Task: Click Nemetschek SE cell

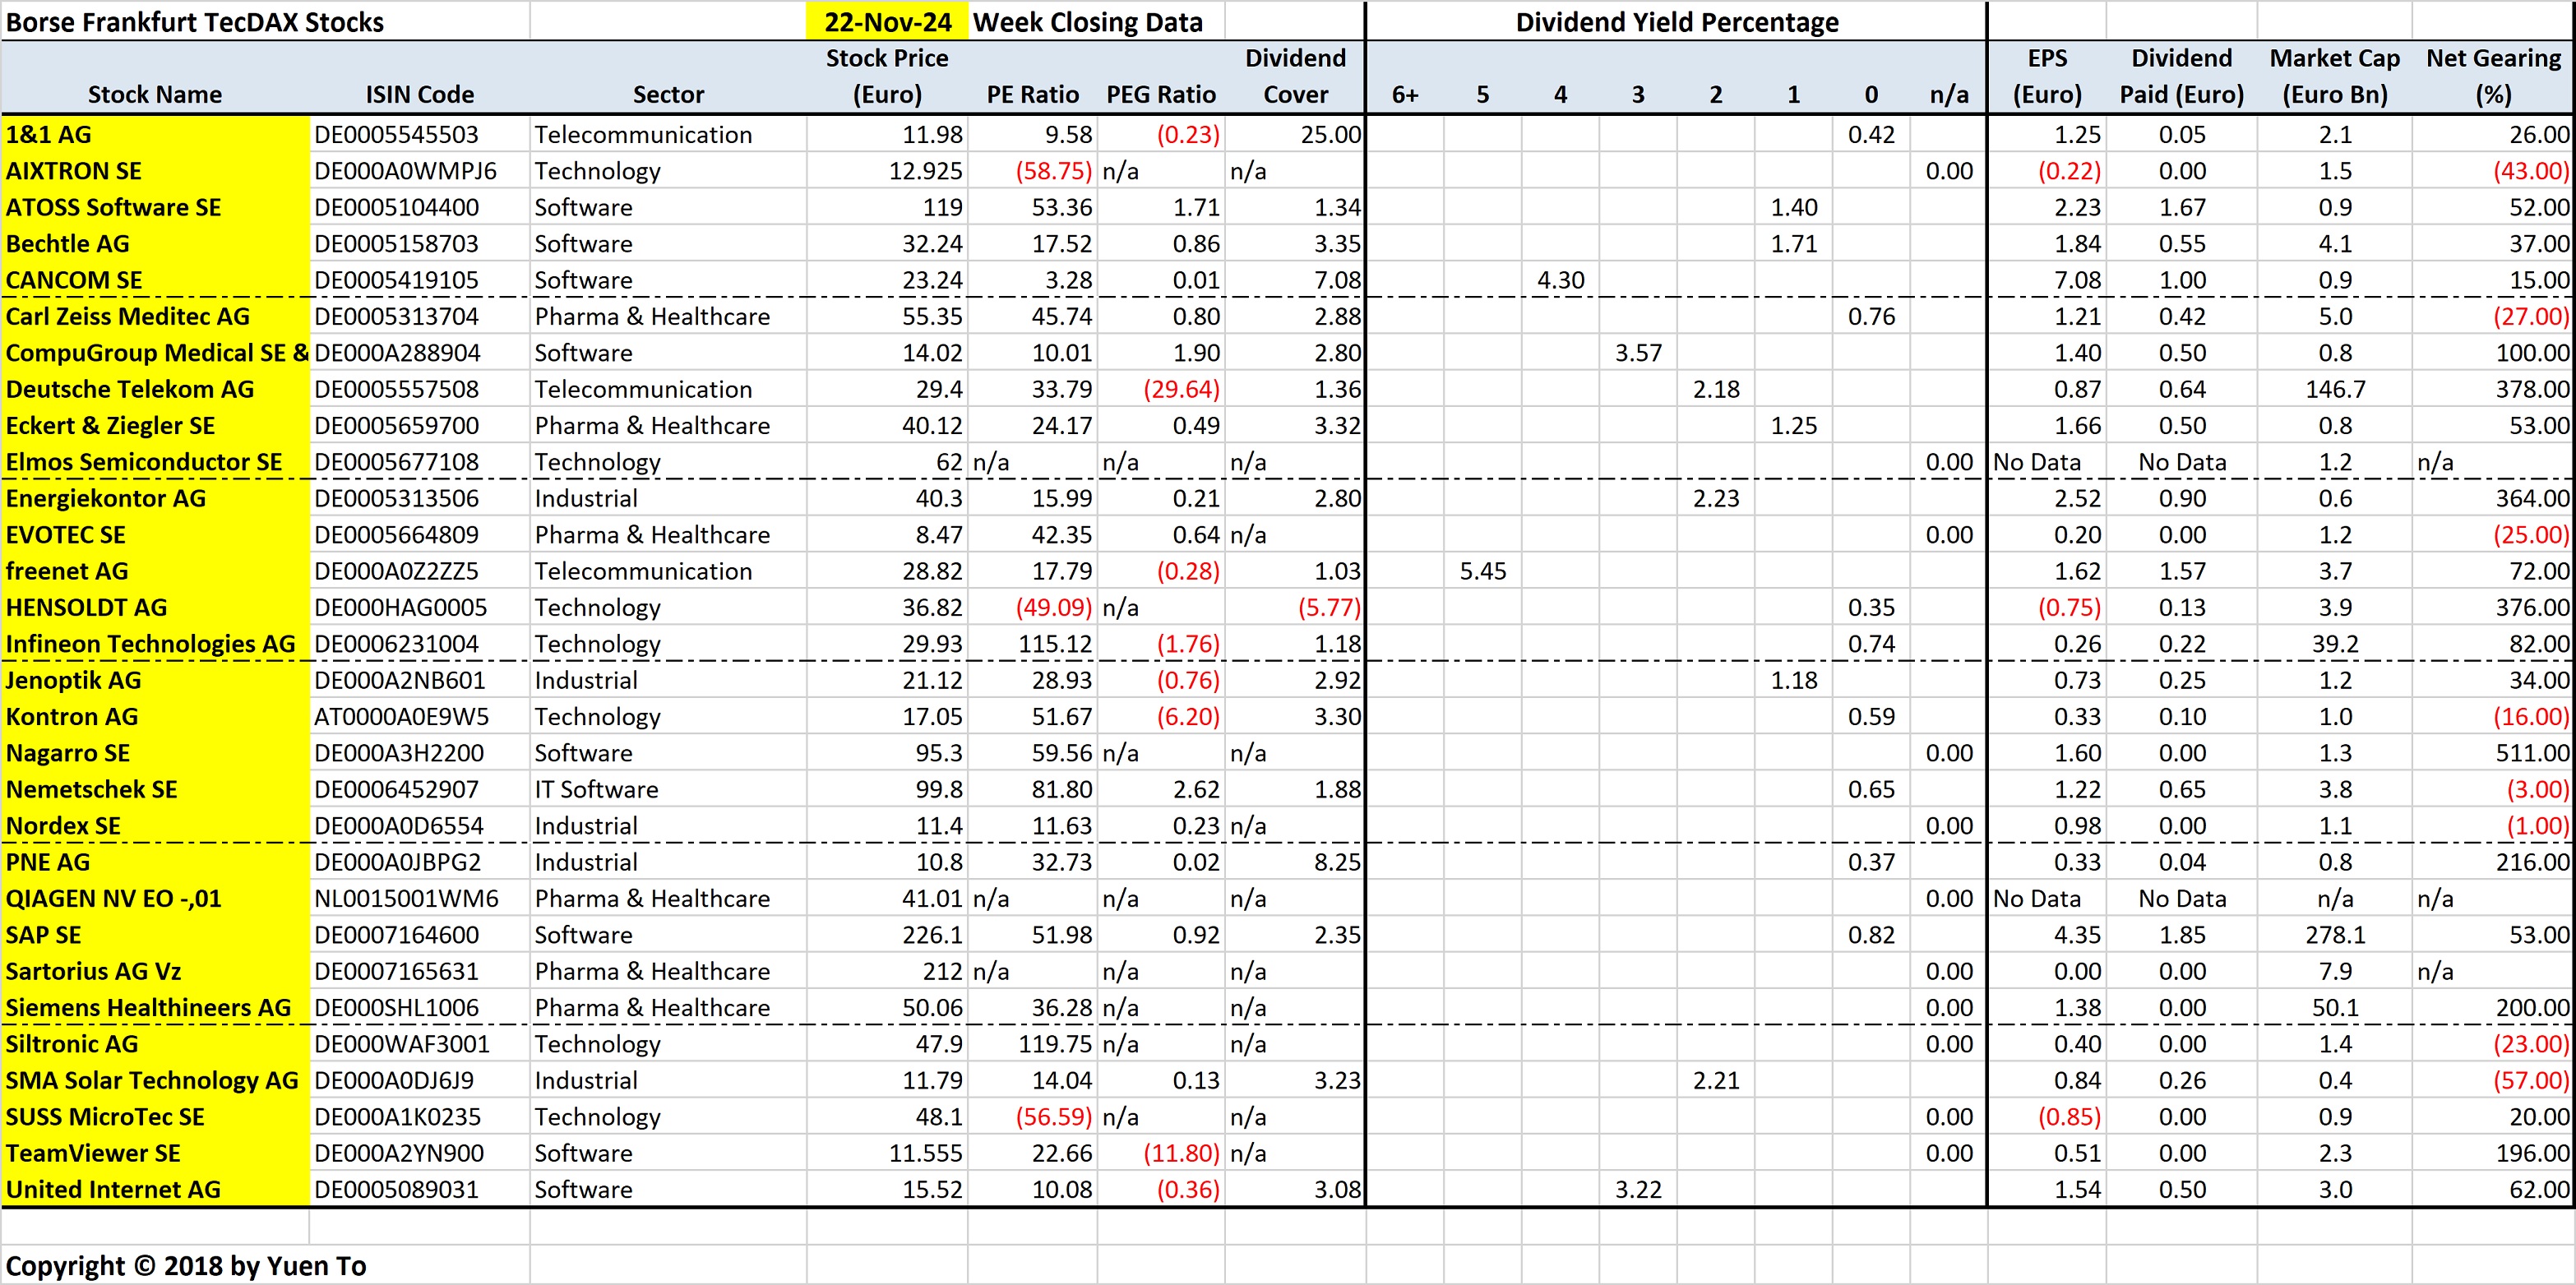Action: point(155,789)
